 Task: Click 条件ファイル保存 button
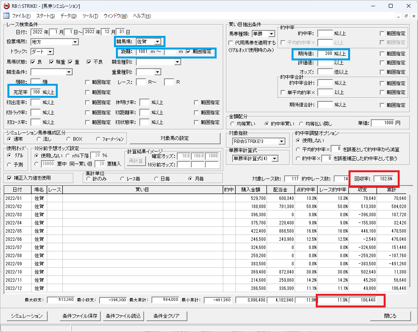click(80, 316)
